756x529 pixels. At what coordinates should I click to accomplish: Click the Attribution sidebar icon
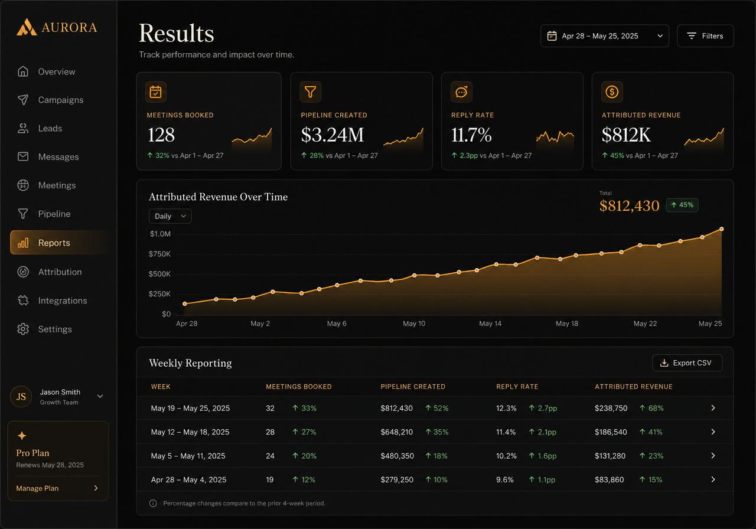pos(23,272)
